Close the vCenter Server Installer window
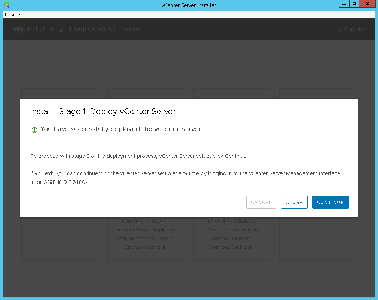This screenshot has height=300, width=378. 367,4
